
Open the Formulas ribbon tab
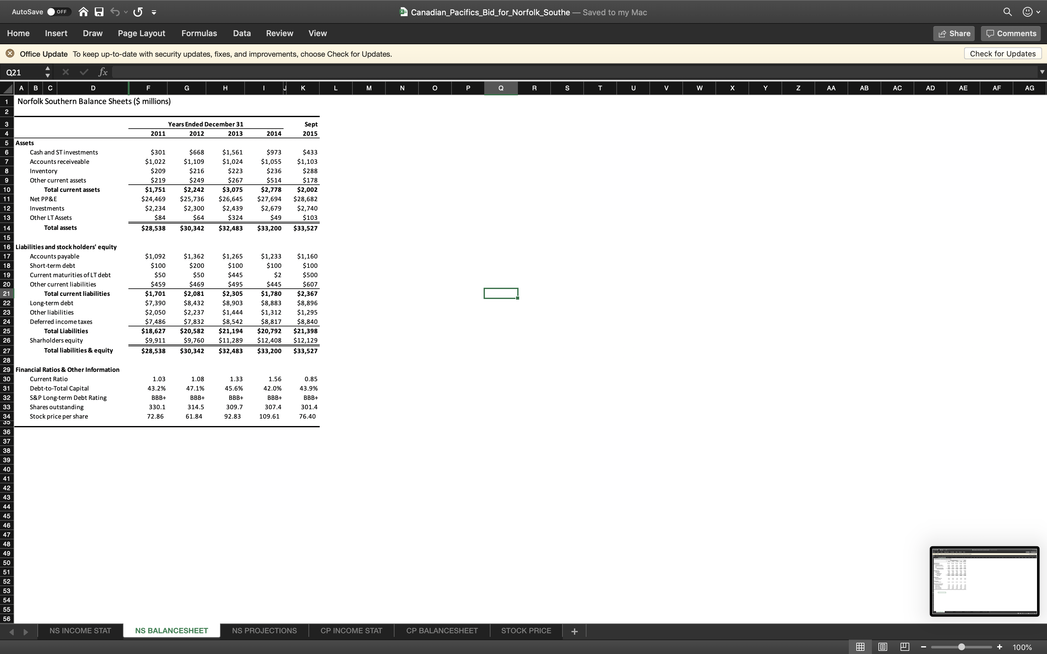199,33
